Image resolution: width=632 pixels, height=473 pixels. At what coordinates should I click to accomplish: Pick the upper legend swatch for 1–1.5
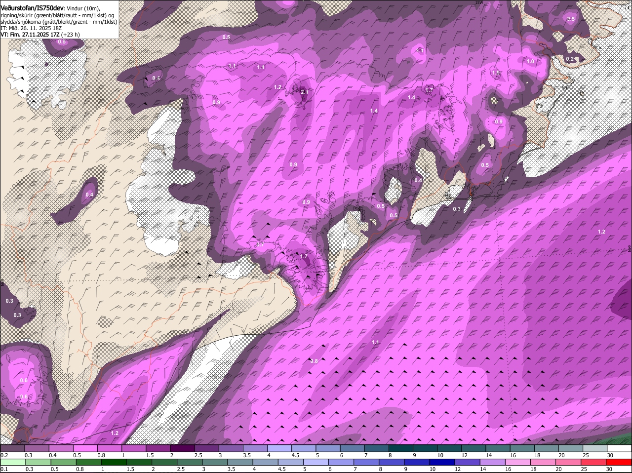(x=133, y=448)
